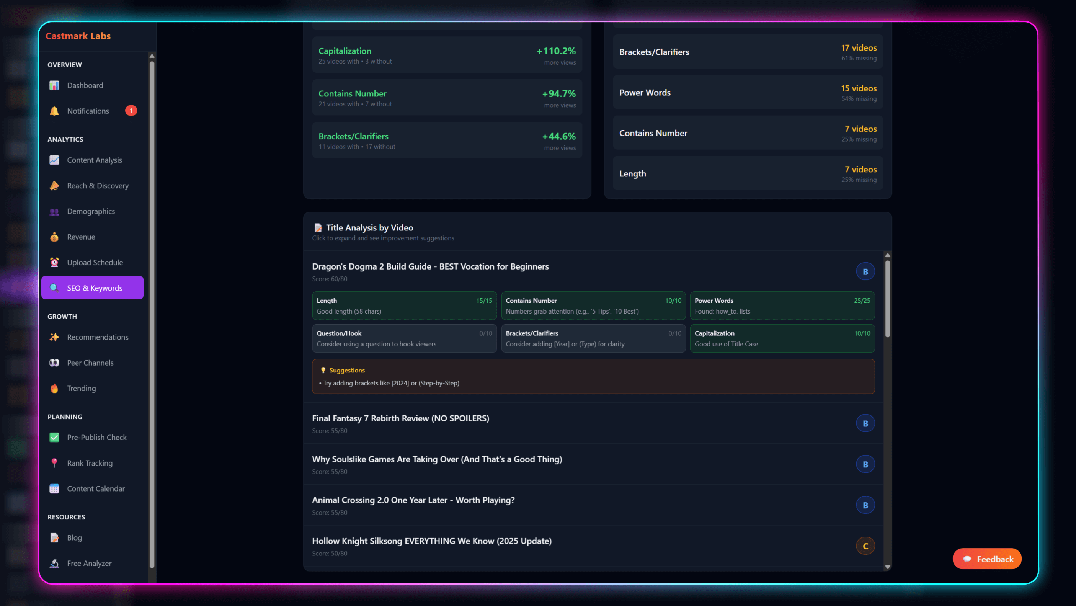Open Pre-Publish Check checkmark icon

[54, 437]
